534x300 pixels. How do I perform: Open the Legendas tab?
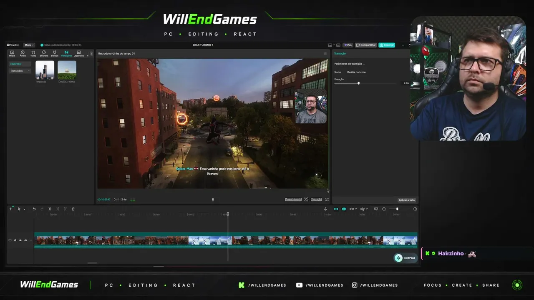[78, 53]
